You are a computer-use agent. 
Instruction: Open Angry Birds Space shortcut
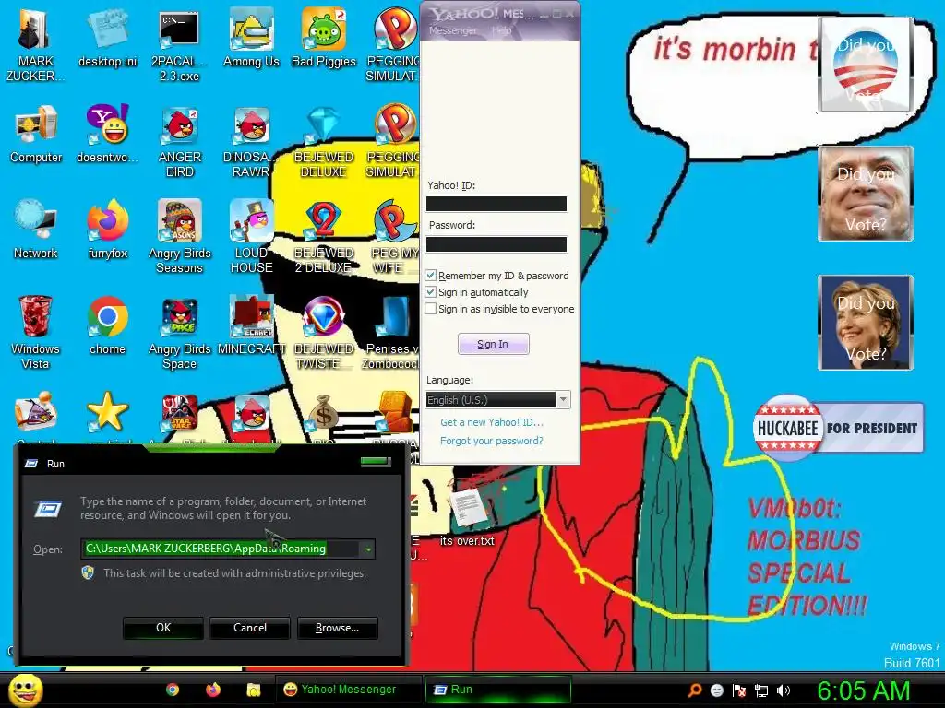point(179,332)
